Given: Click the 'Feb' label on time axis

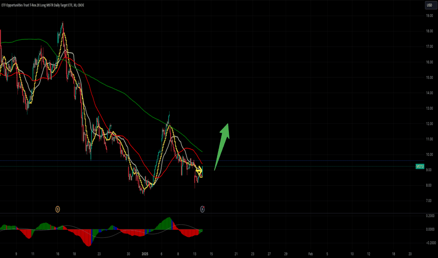Looking at the screenshot, I should pyautogui.click(x=310, y=254).
